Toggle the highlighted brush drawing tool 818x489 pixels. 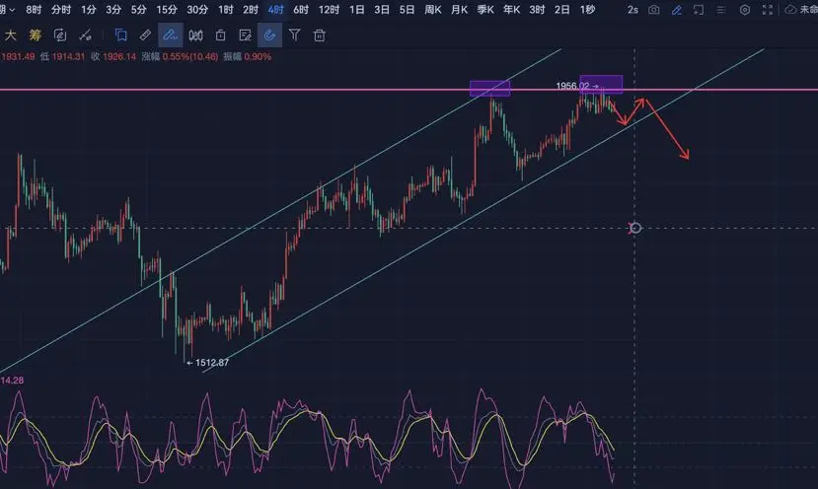[170, 35]
